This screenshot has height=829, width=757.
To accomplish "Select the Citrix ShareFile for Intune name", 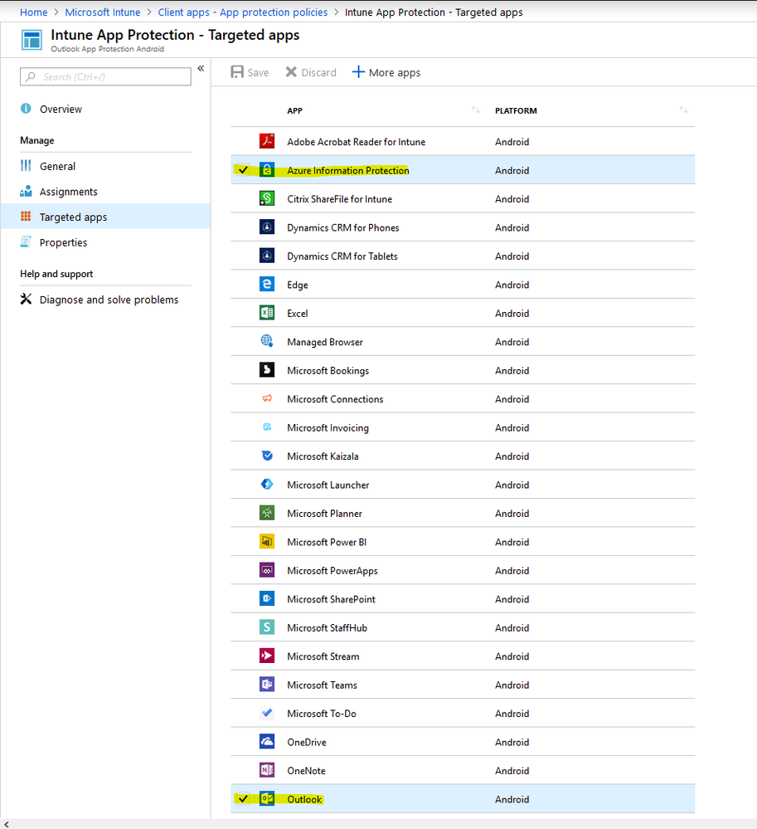I will [x=339, y=199].
